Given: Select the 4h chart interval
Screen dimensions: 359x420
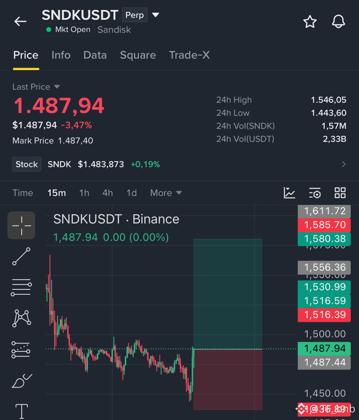Looking at the screenshot, I should click(x=108, y=193).
